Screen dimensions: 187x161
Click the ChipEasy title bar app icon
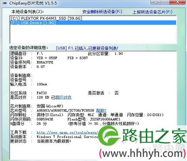pyautogui.click(x=4, y=3)
